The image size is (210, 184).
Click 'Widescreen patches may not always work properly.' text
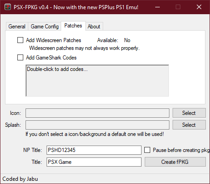click(x=84, y=48)
